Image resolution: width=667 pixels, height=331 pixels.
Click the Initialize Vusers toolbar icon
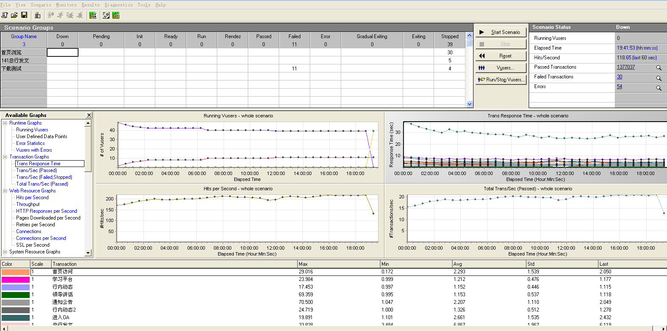[x=50, y=15]
